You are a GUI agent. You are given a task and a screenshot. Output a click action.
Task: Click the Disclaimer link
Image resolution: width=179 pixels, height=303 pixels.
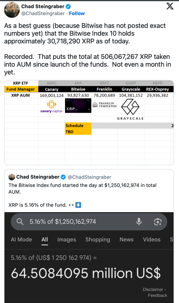[153, 289]
